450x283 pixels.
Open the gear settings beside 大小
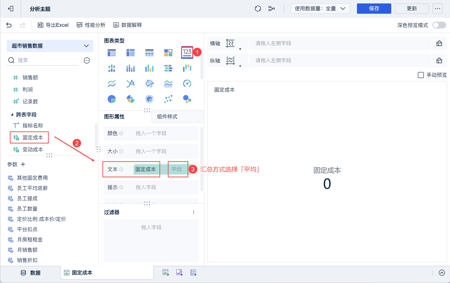tap(121, 151)
